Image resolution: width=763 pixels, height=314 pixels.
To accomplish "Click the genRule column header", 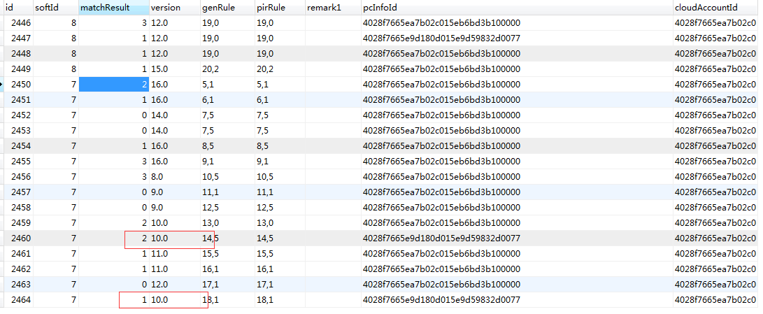I will tap(227, 7).
